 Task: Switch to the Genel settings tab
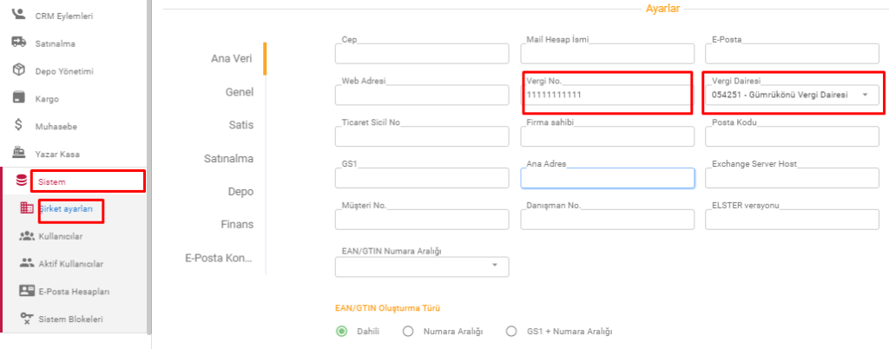tap(240, 92)
